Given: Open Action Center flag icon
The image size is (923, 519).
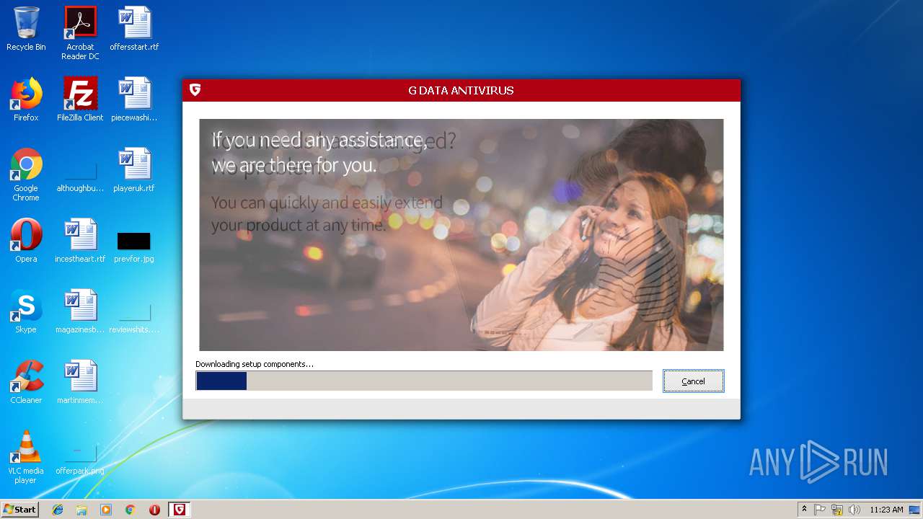Looking at the screenshot, I should point(820,510).
